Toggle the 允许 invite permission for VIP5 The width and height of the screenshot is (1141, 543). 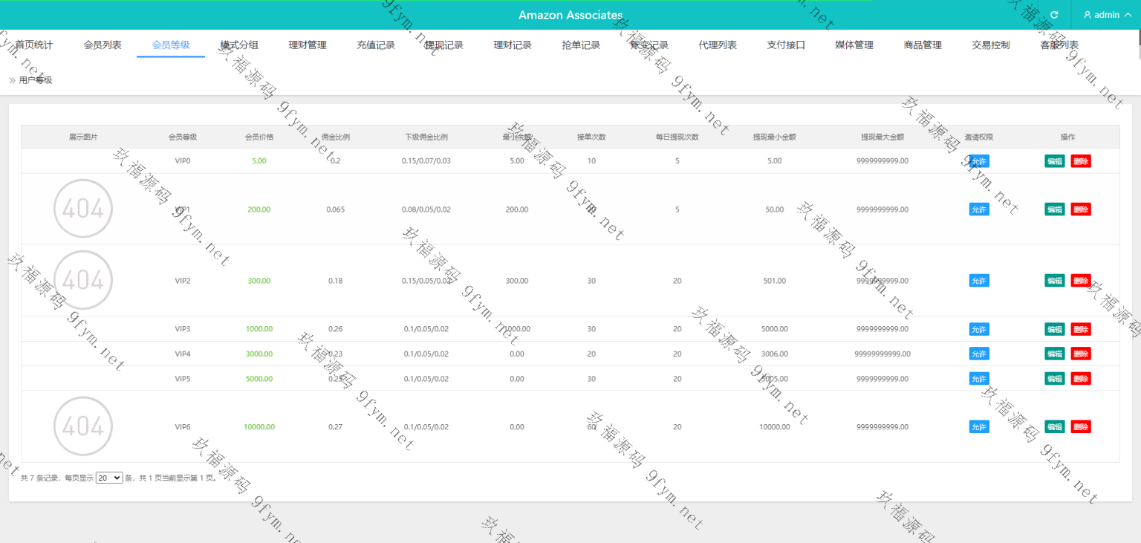click(979, 379)
